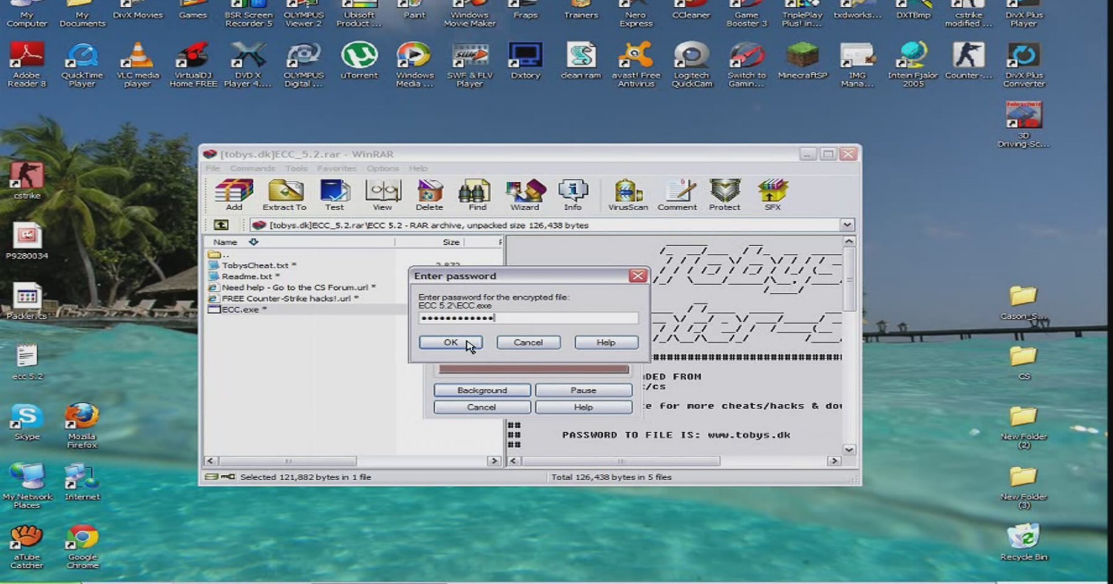Open the Commands menu
Image resolution: width=1113 pixels, height=584 pixels.
252,168
